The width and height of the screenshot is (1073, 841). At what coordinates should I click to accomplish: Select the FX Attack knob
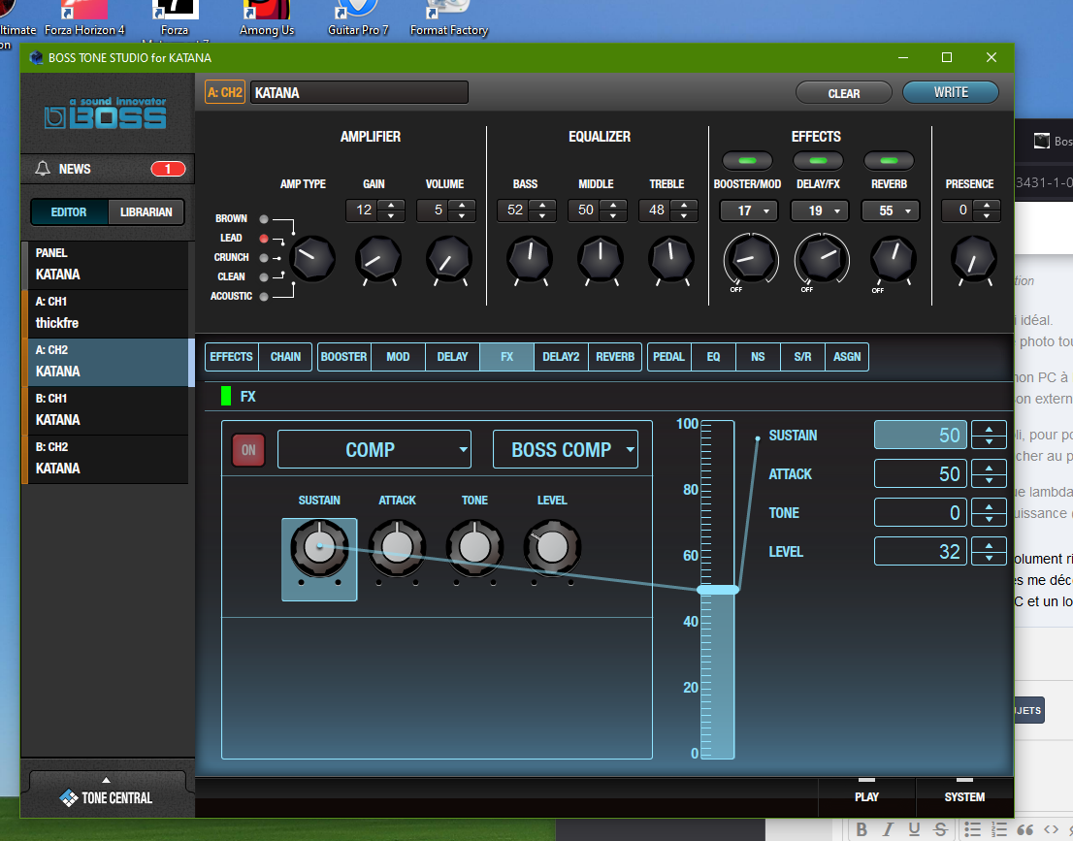(397, 547)
